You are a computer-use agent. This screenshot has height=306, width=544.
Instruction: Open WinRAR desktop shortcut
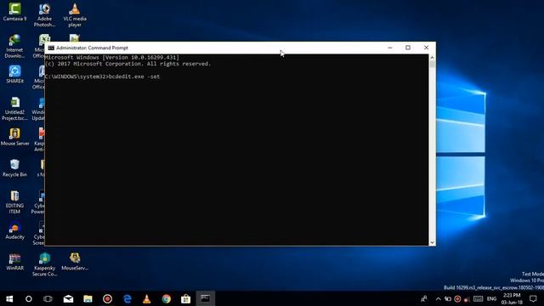[14, 262]
